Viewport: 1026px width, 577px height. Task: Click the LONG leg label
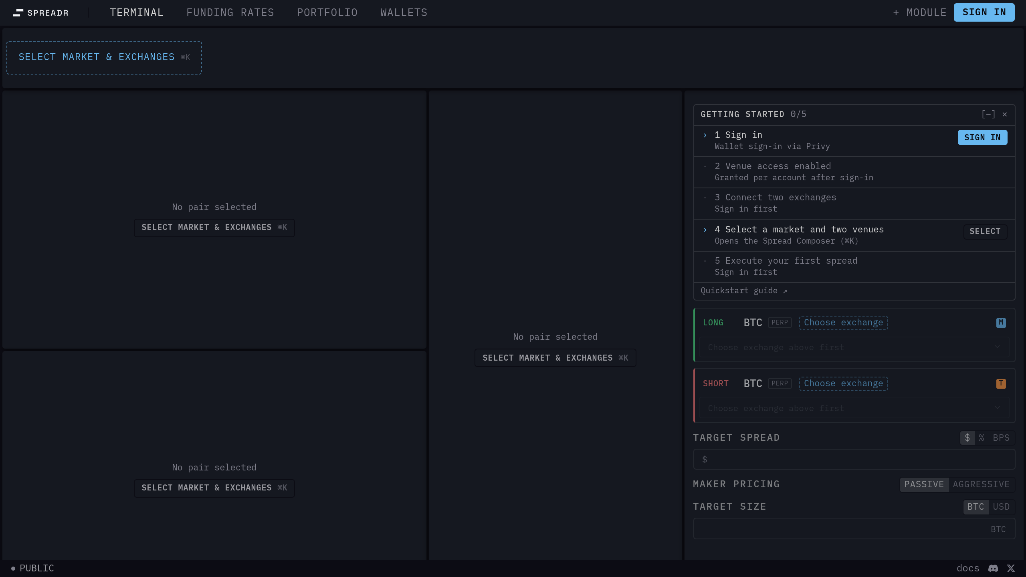pos(713,323)
